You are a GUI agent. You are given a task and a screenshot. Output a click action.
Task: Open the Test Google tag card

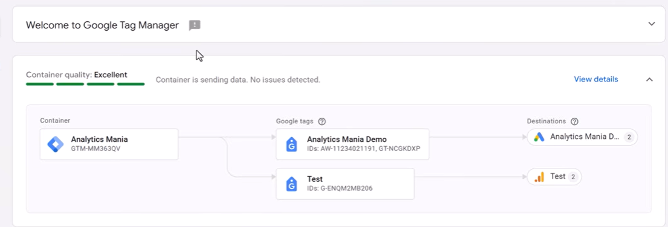pos(345,184)
